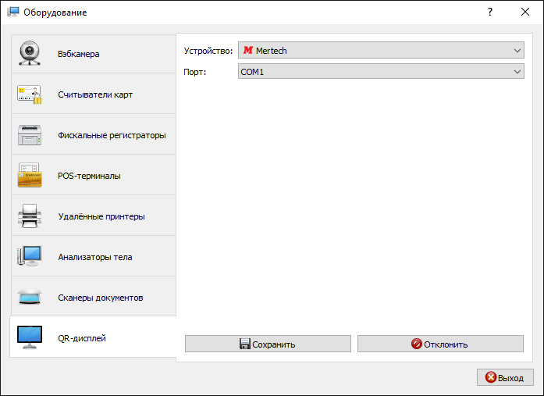Switch to Считыватели карт tab
The image size is (544, 396).
click(x=94, y=95)
